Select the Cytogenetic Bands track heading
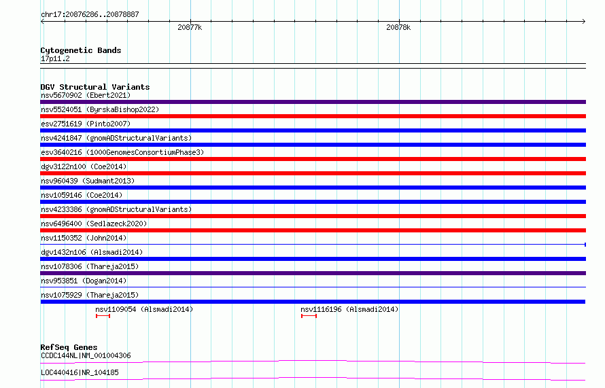Viewport: 605px width, 388px height. (81, 50)
